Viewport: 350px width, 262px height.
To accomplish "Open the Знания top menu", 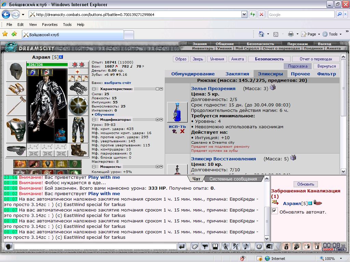I will tap(200, 44).
